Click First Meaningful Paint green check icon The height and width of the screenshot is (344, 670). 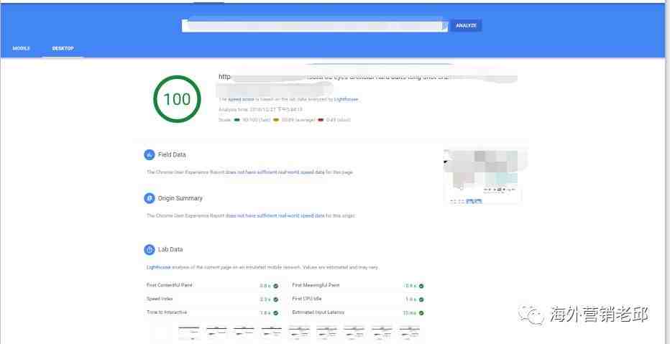421,286
